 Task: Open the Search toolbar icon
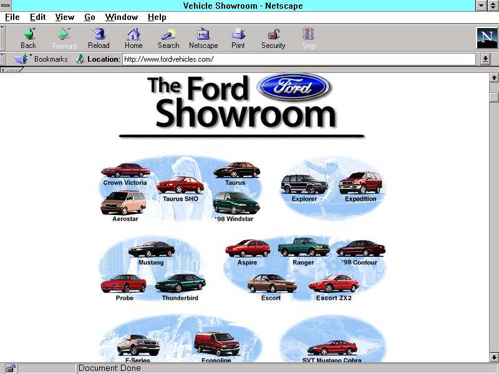168,34
